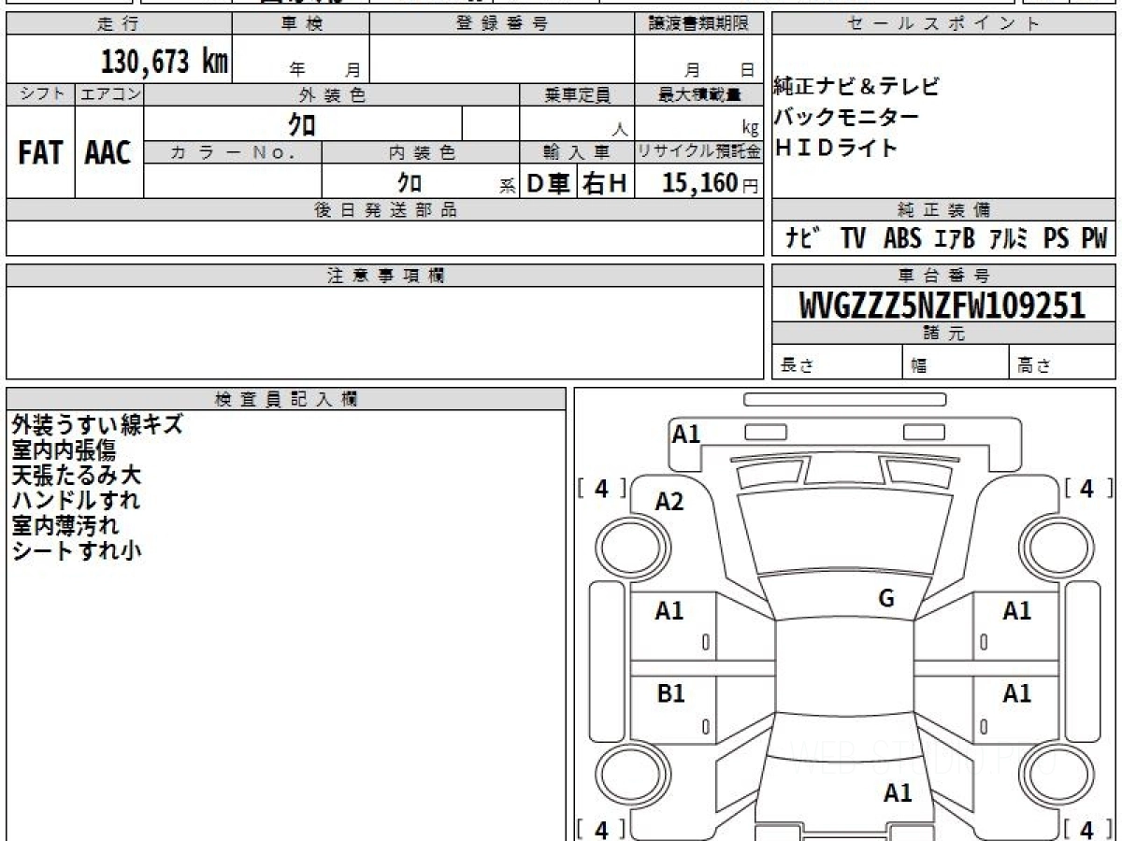Select the ABS equipment item
The width and height of the screenshot is (1122, 841).
[x=902, y=238]
